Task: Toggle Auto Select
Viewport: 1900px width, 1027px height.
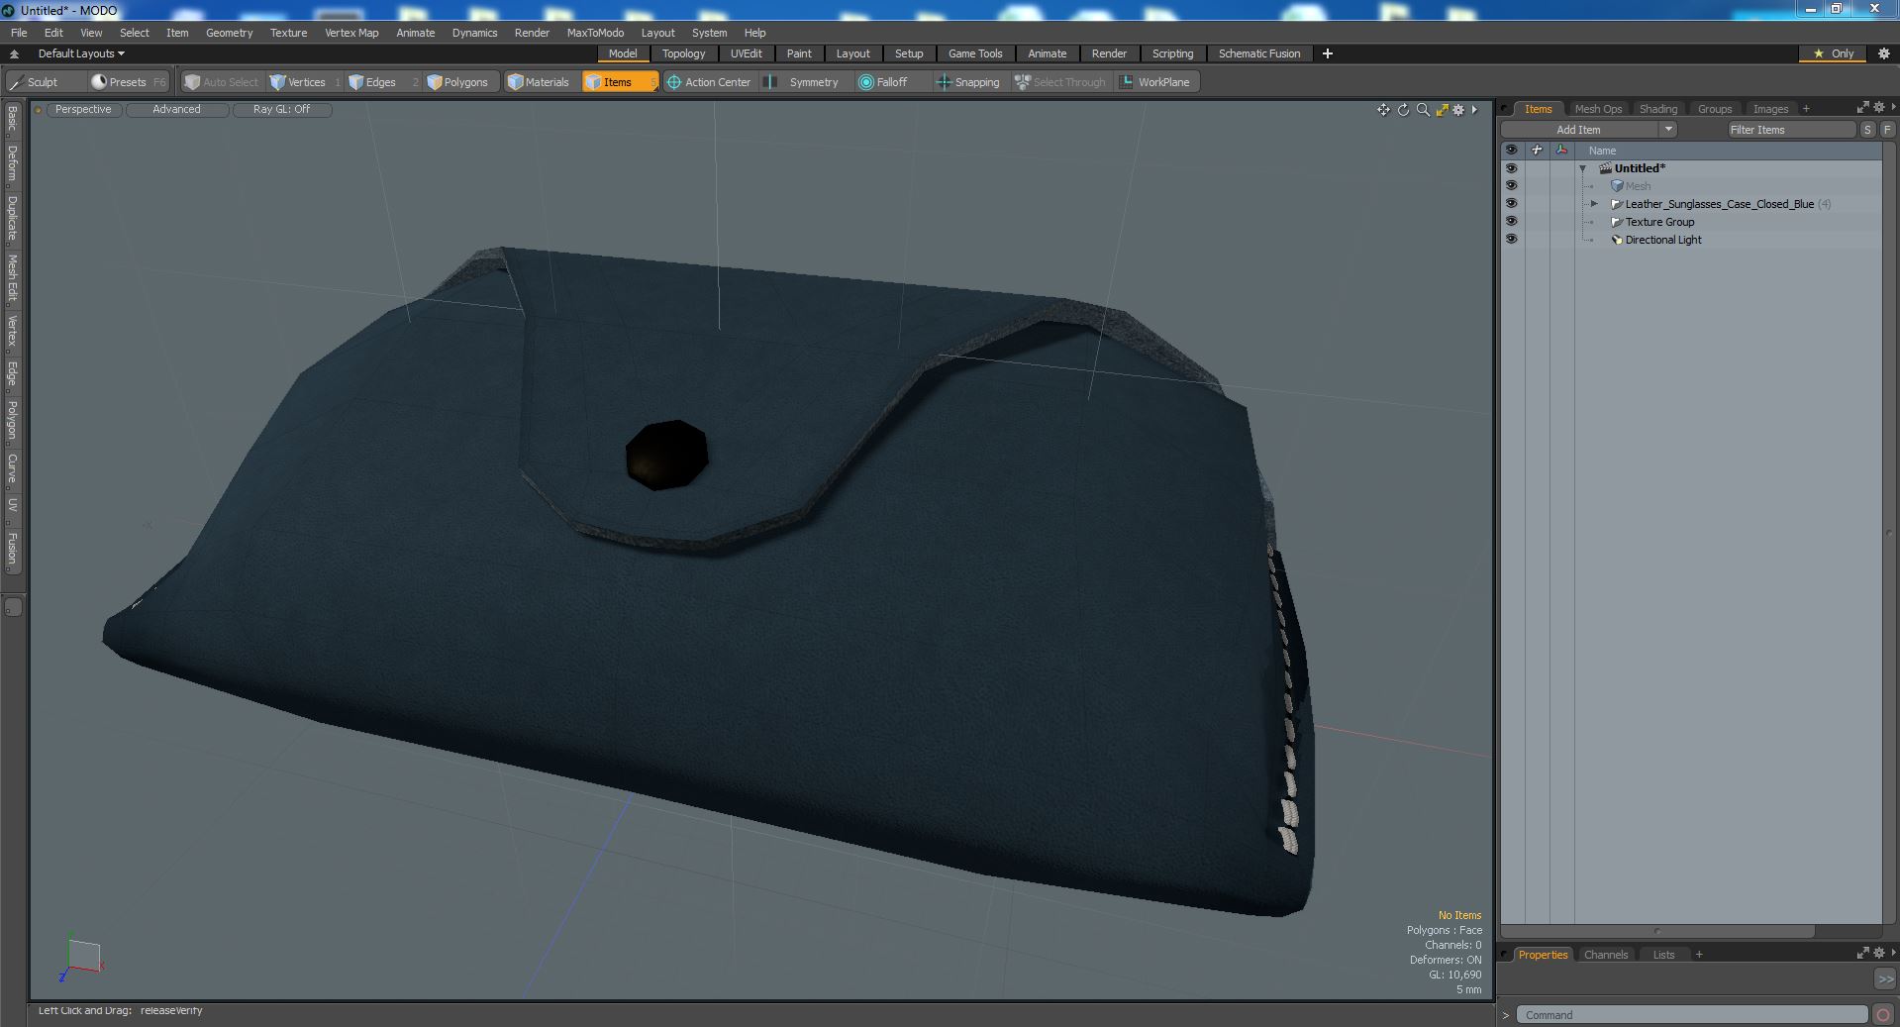Action: [x=222, y=82]
